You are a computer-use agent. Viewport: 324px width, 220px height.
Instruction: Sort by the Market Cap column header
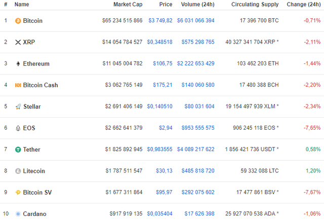pos(128,5)
